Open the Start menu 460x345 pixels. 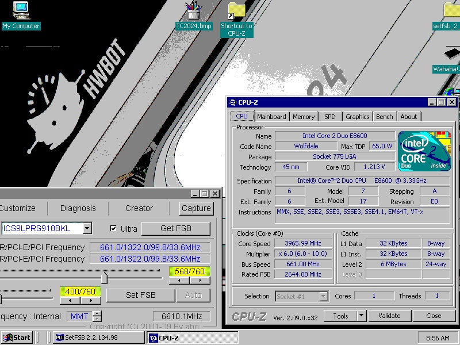coord(17,338)
